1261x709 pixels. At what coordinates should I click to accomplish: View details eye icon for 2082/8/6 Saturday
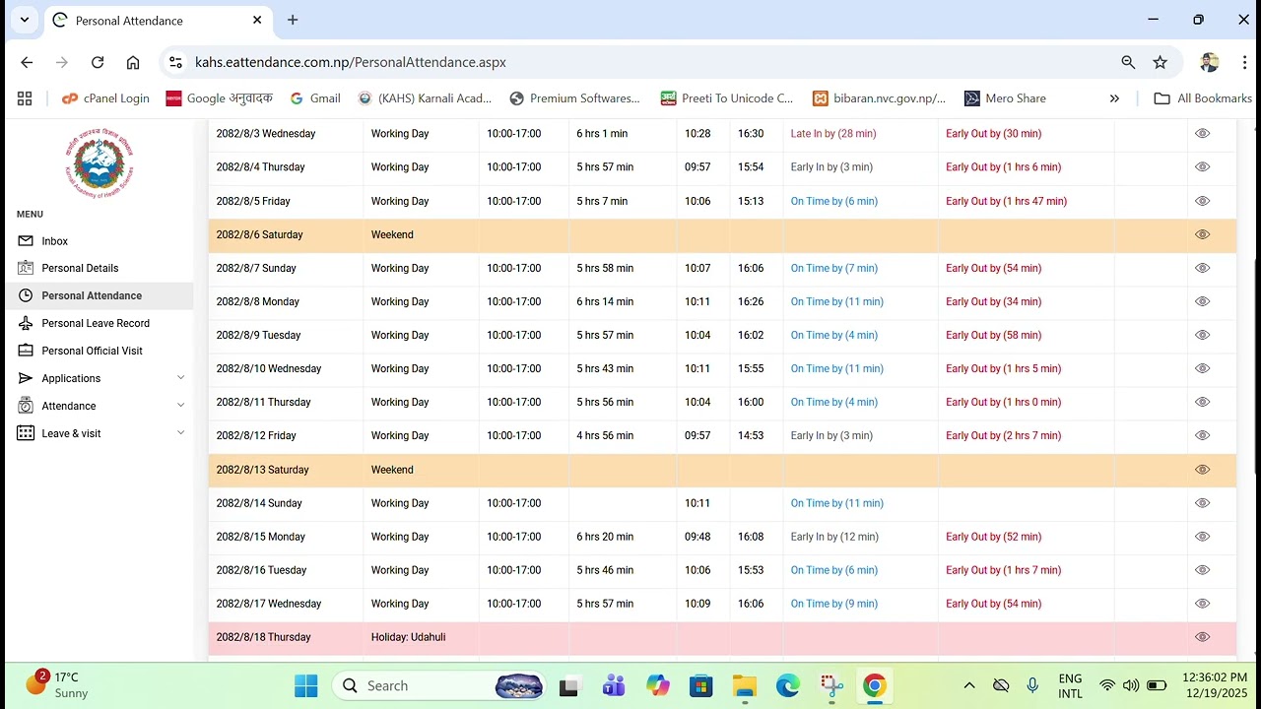click(1202, 234)
